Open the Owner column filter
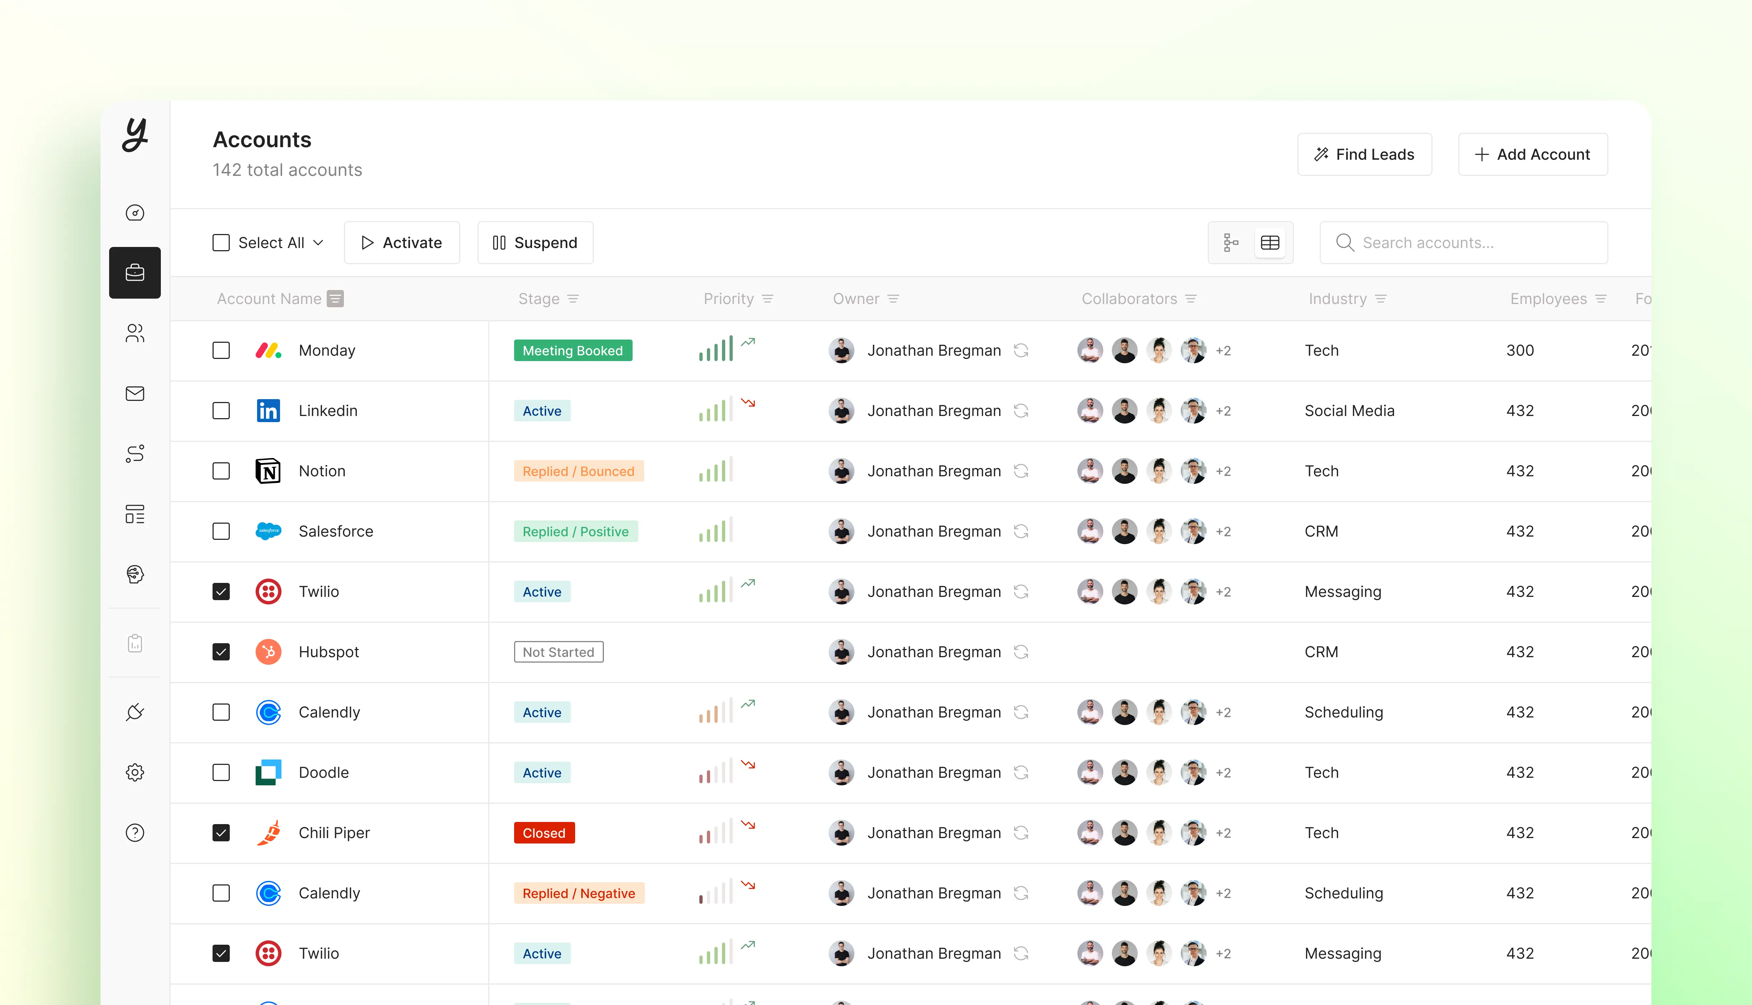The image size is (1752, 1005). click(x=893, y=299)
